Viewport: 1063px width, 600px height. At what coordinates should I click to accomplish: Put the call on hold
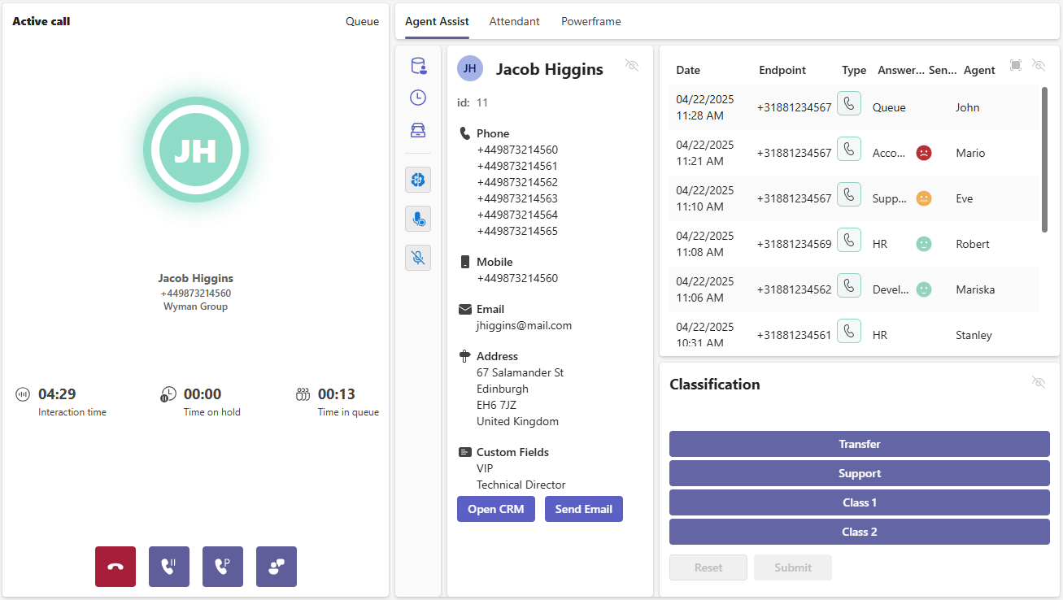(x=169, y=567)
